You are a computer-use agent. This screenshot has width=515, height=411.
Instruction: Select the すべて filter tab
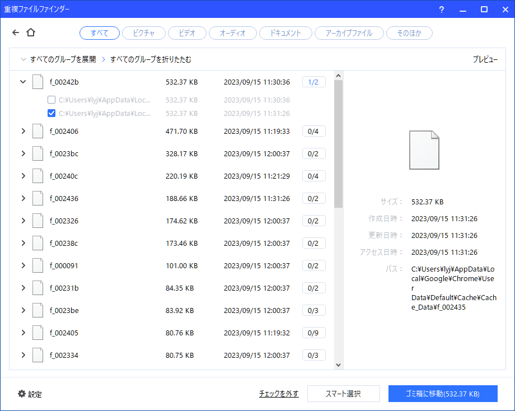click(x=100, y=33)
